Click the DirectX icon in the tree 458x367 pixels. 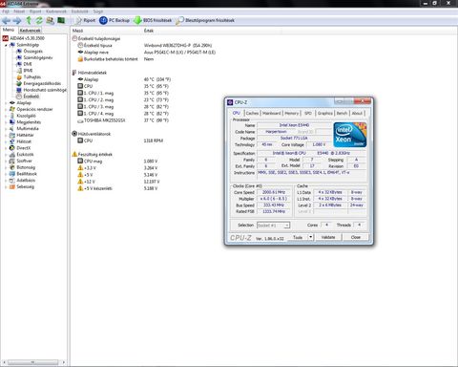pos(12,148)
